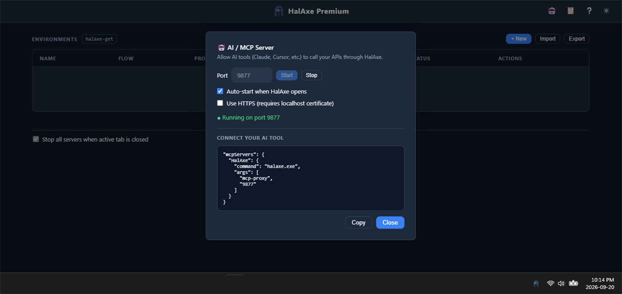Image resolution: width=622 pixels, height=294 pixels.
Task: Click the CONNECT YOUR AI TOOL heading
Action: (x=250, y=138)
